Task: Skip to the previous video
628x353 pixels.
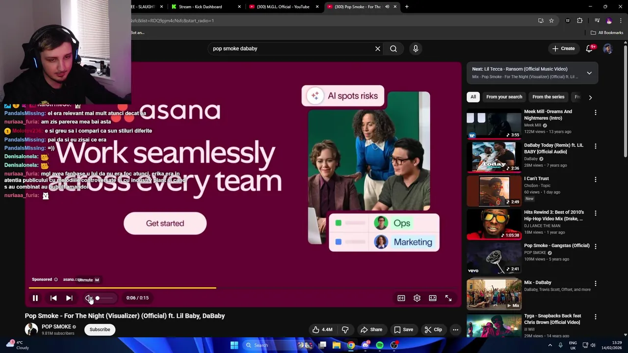Action: point(53,298)
